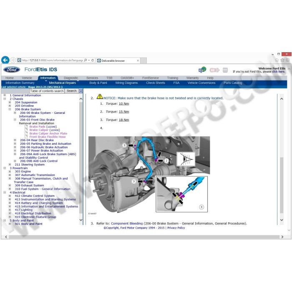Expand 1 General Information node

(x=5, y=95)
